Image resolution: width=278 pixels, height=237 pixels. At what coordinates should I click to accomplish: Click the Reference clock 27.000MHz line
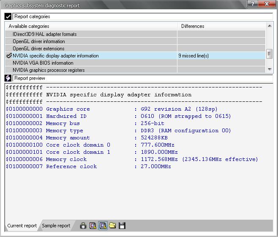click(88, 166)
